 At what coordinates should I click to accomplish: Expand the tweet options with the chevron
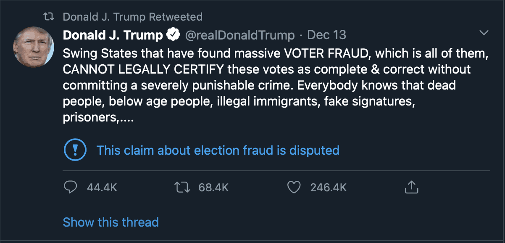(x=484, y=32)
